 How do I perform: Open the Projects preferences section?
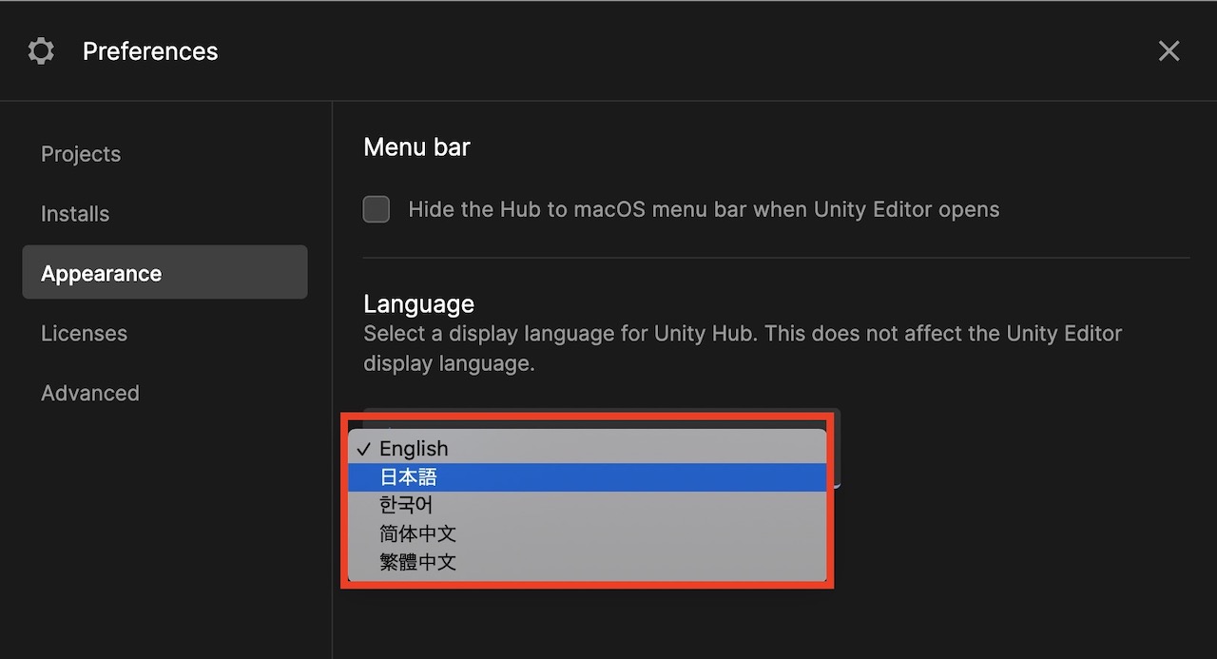coord(81,153)
